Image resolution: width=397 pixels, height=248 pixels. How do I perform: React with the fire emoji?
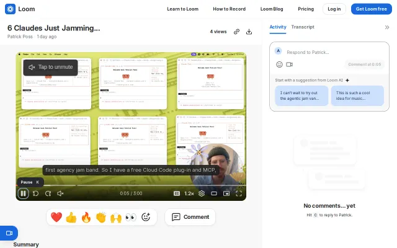point(86,217)
